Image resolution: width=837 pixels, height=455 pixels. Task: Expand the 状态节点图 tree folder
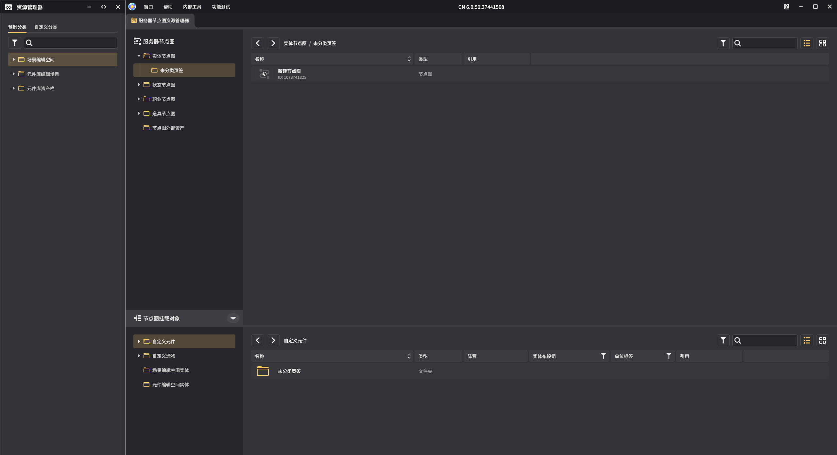pyautogui.click(x=139, y=85)
